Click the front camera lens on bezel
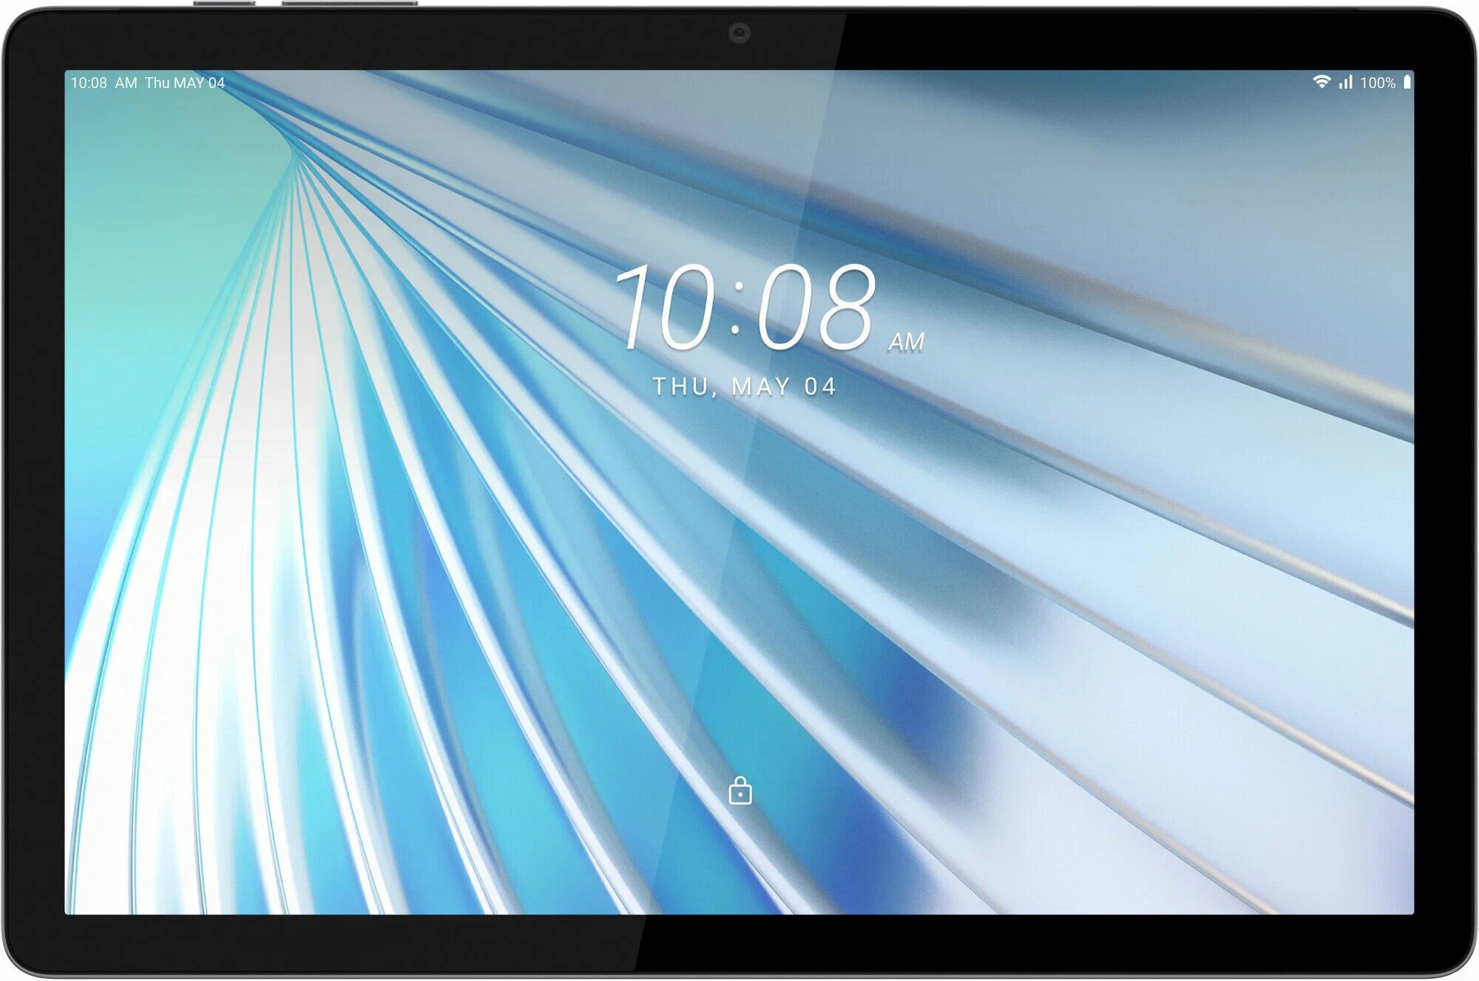 point(739,33)
